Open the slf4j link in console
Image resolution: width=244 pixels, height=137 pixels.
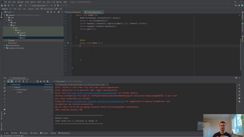click(91, 93)
